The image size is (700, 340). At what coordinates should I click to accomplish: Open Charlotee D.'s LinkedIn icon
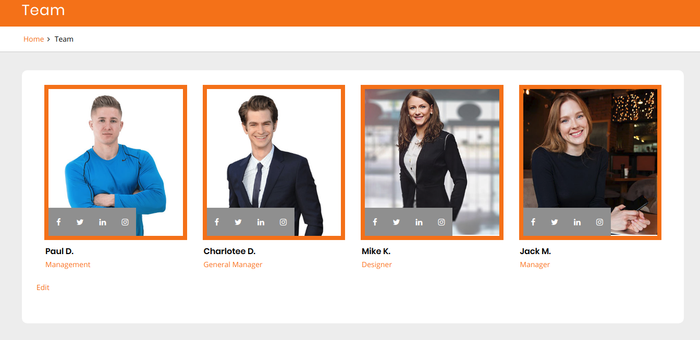261,222
